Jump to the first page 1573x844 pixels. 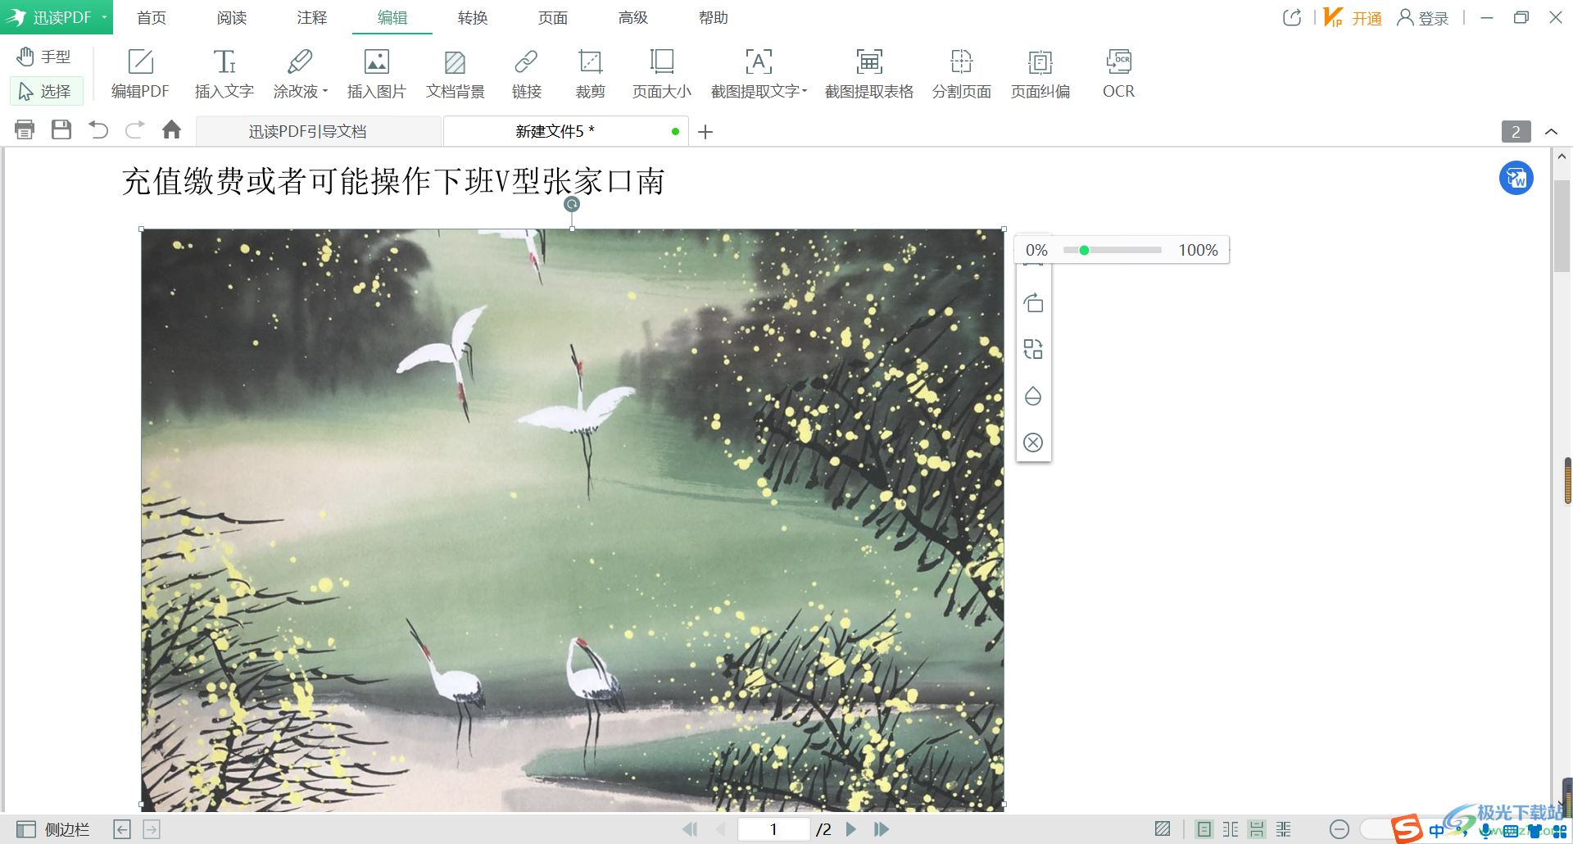click(x=690, y=829)
